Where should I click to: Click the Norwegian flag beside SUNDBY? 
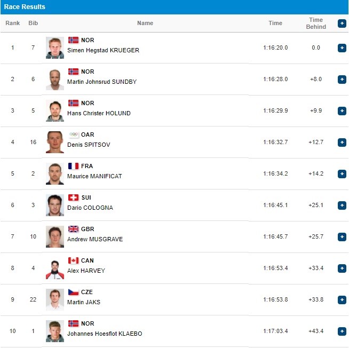click(73, 72)
